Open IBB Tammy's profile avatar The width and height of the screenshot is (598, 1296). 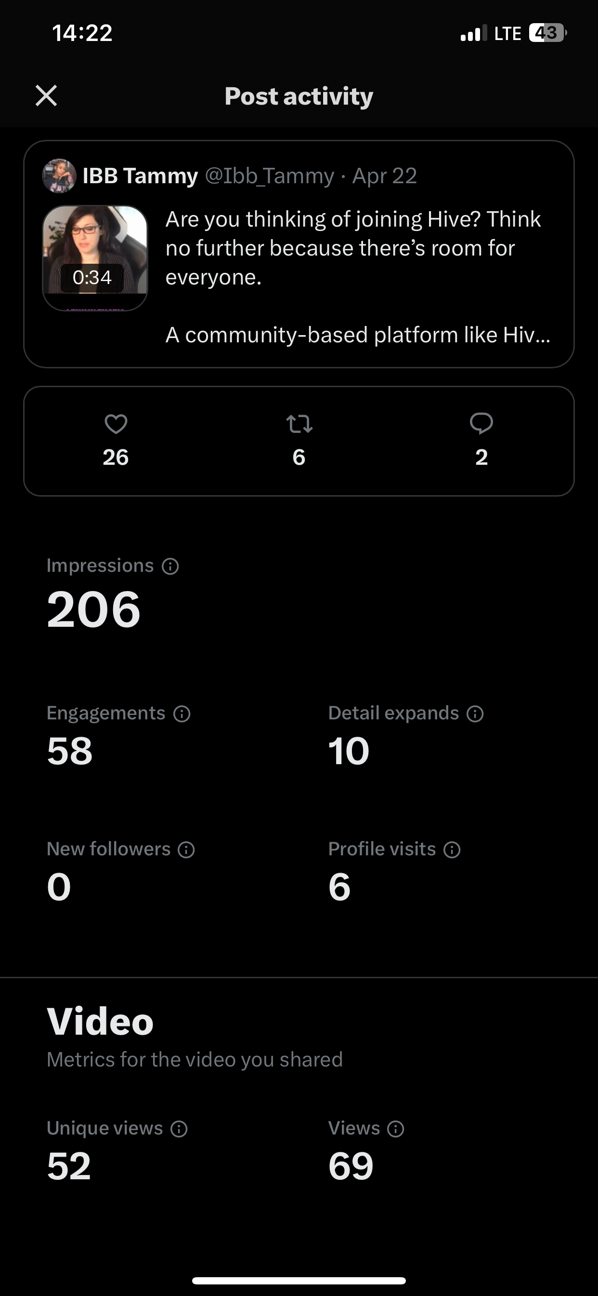point(59,175)
